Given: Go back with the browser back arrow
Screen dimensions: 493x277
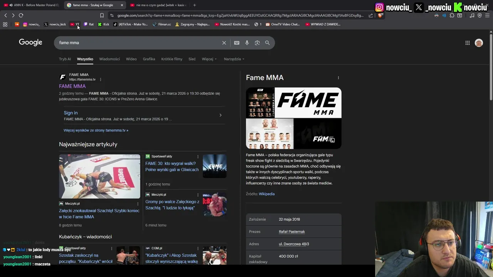Looking at the screenshot, I should click(5, 15).
